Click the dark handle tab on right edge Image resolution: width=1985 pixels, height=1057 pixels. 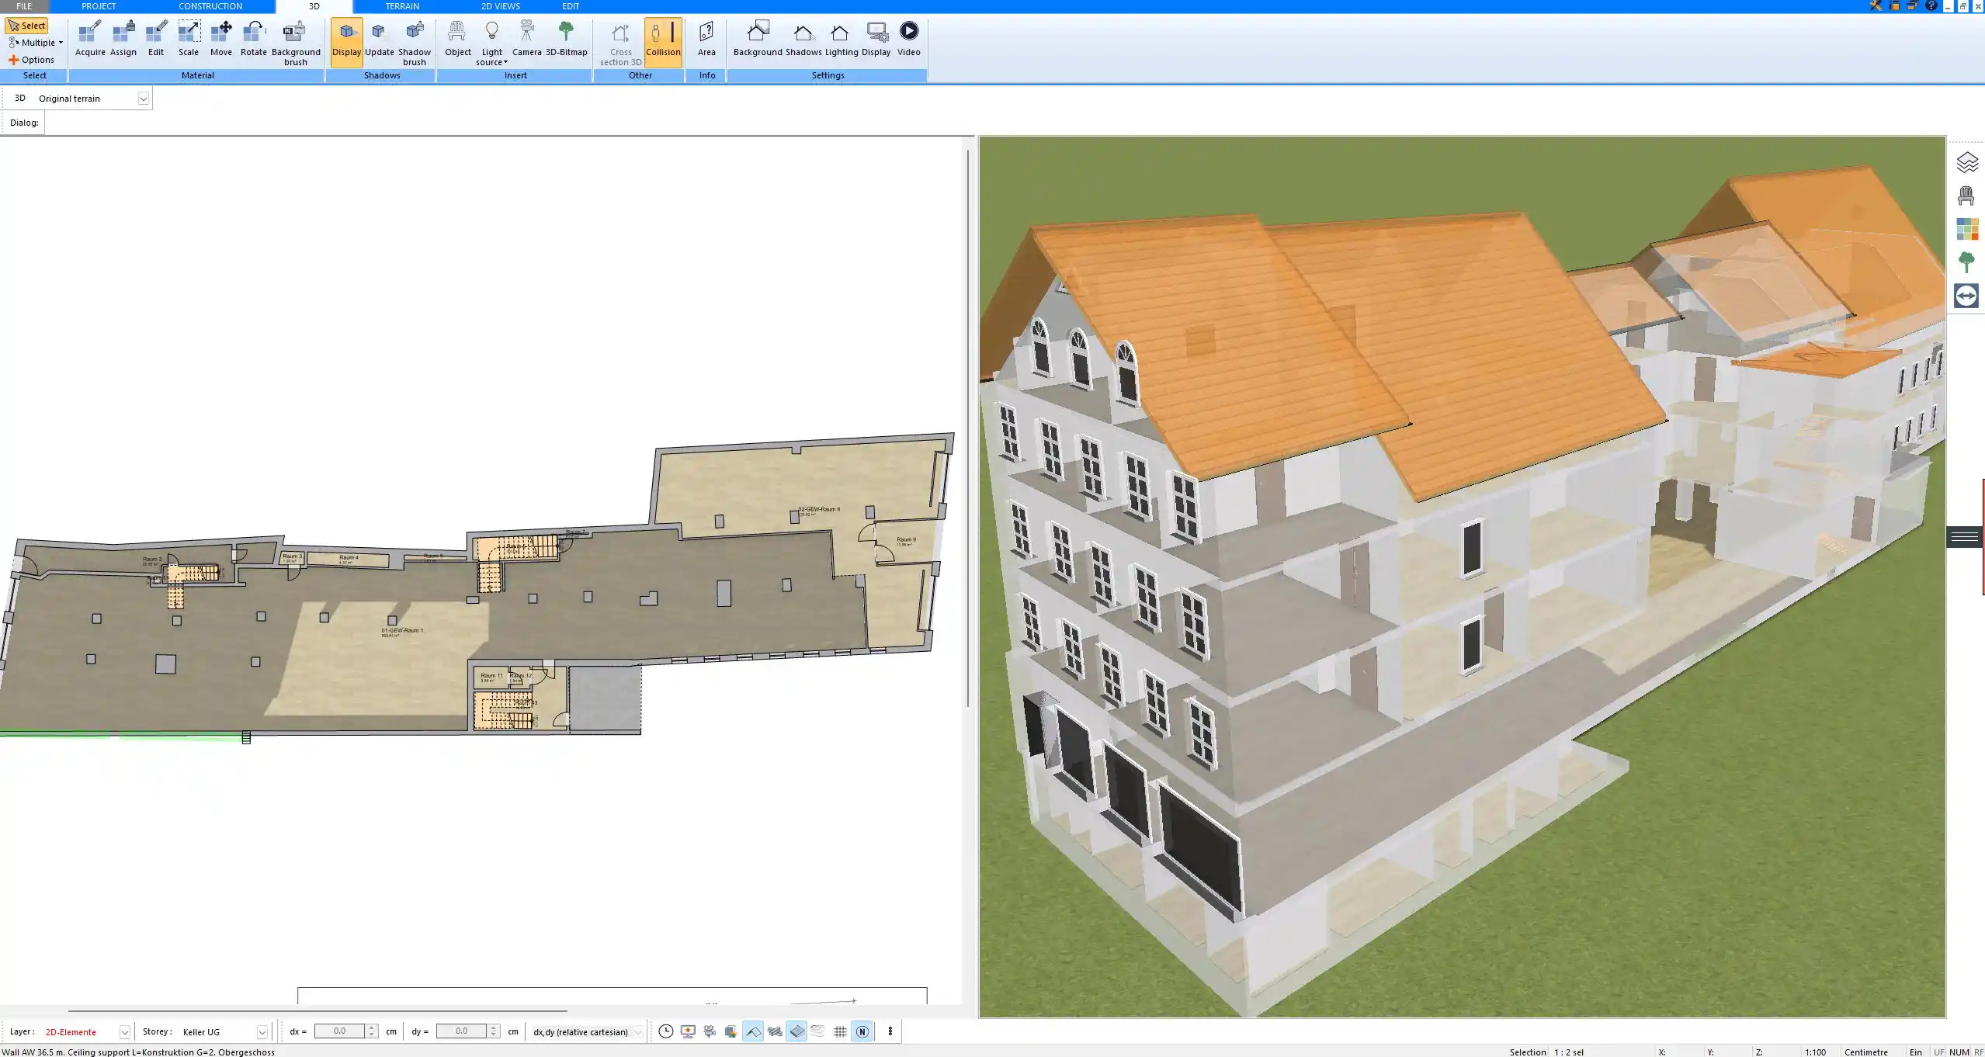click(1965, 537)
